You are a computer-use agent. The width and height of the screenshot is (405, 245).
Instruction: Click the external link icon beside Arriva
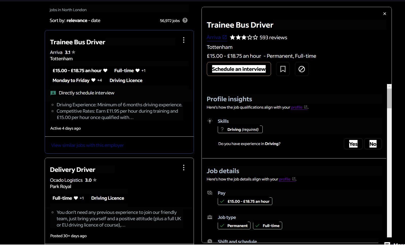pos(225,37)
